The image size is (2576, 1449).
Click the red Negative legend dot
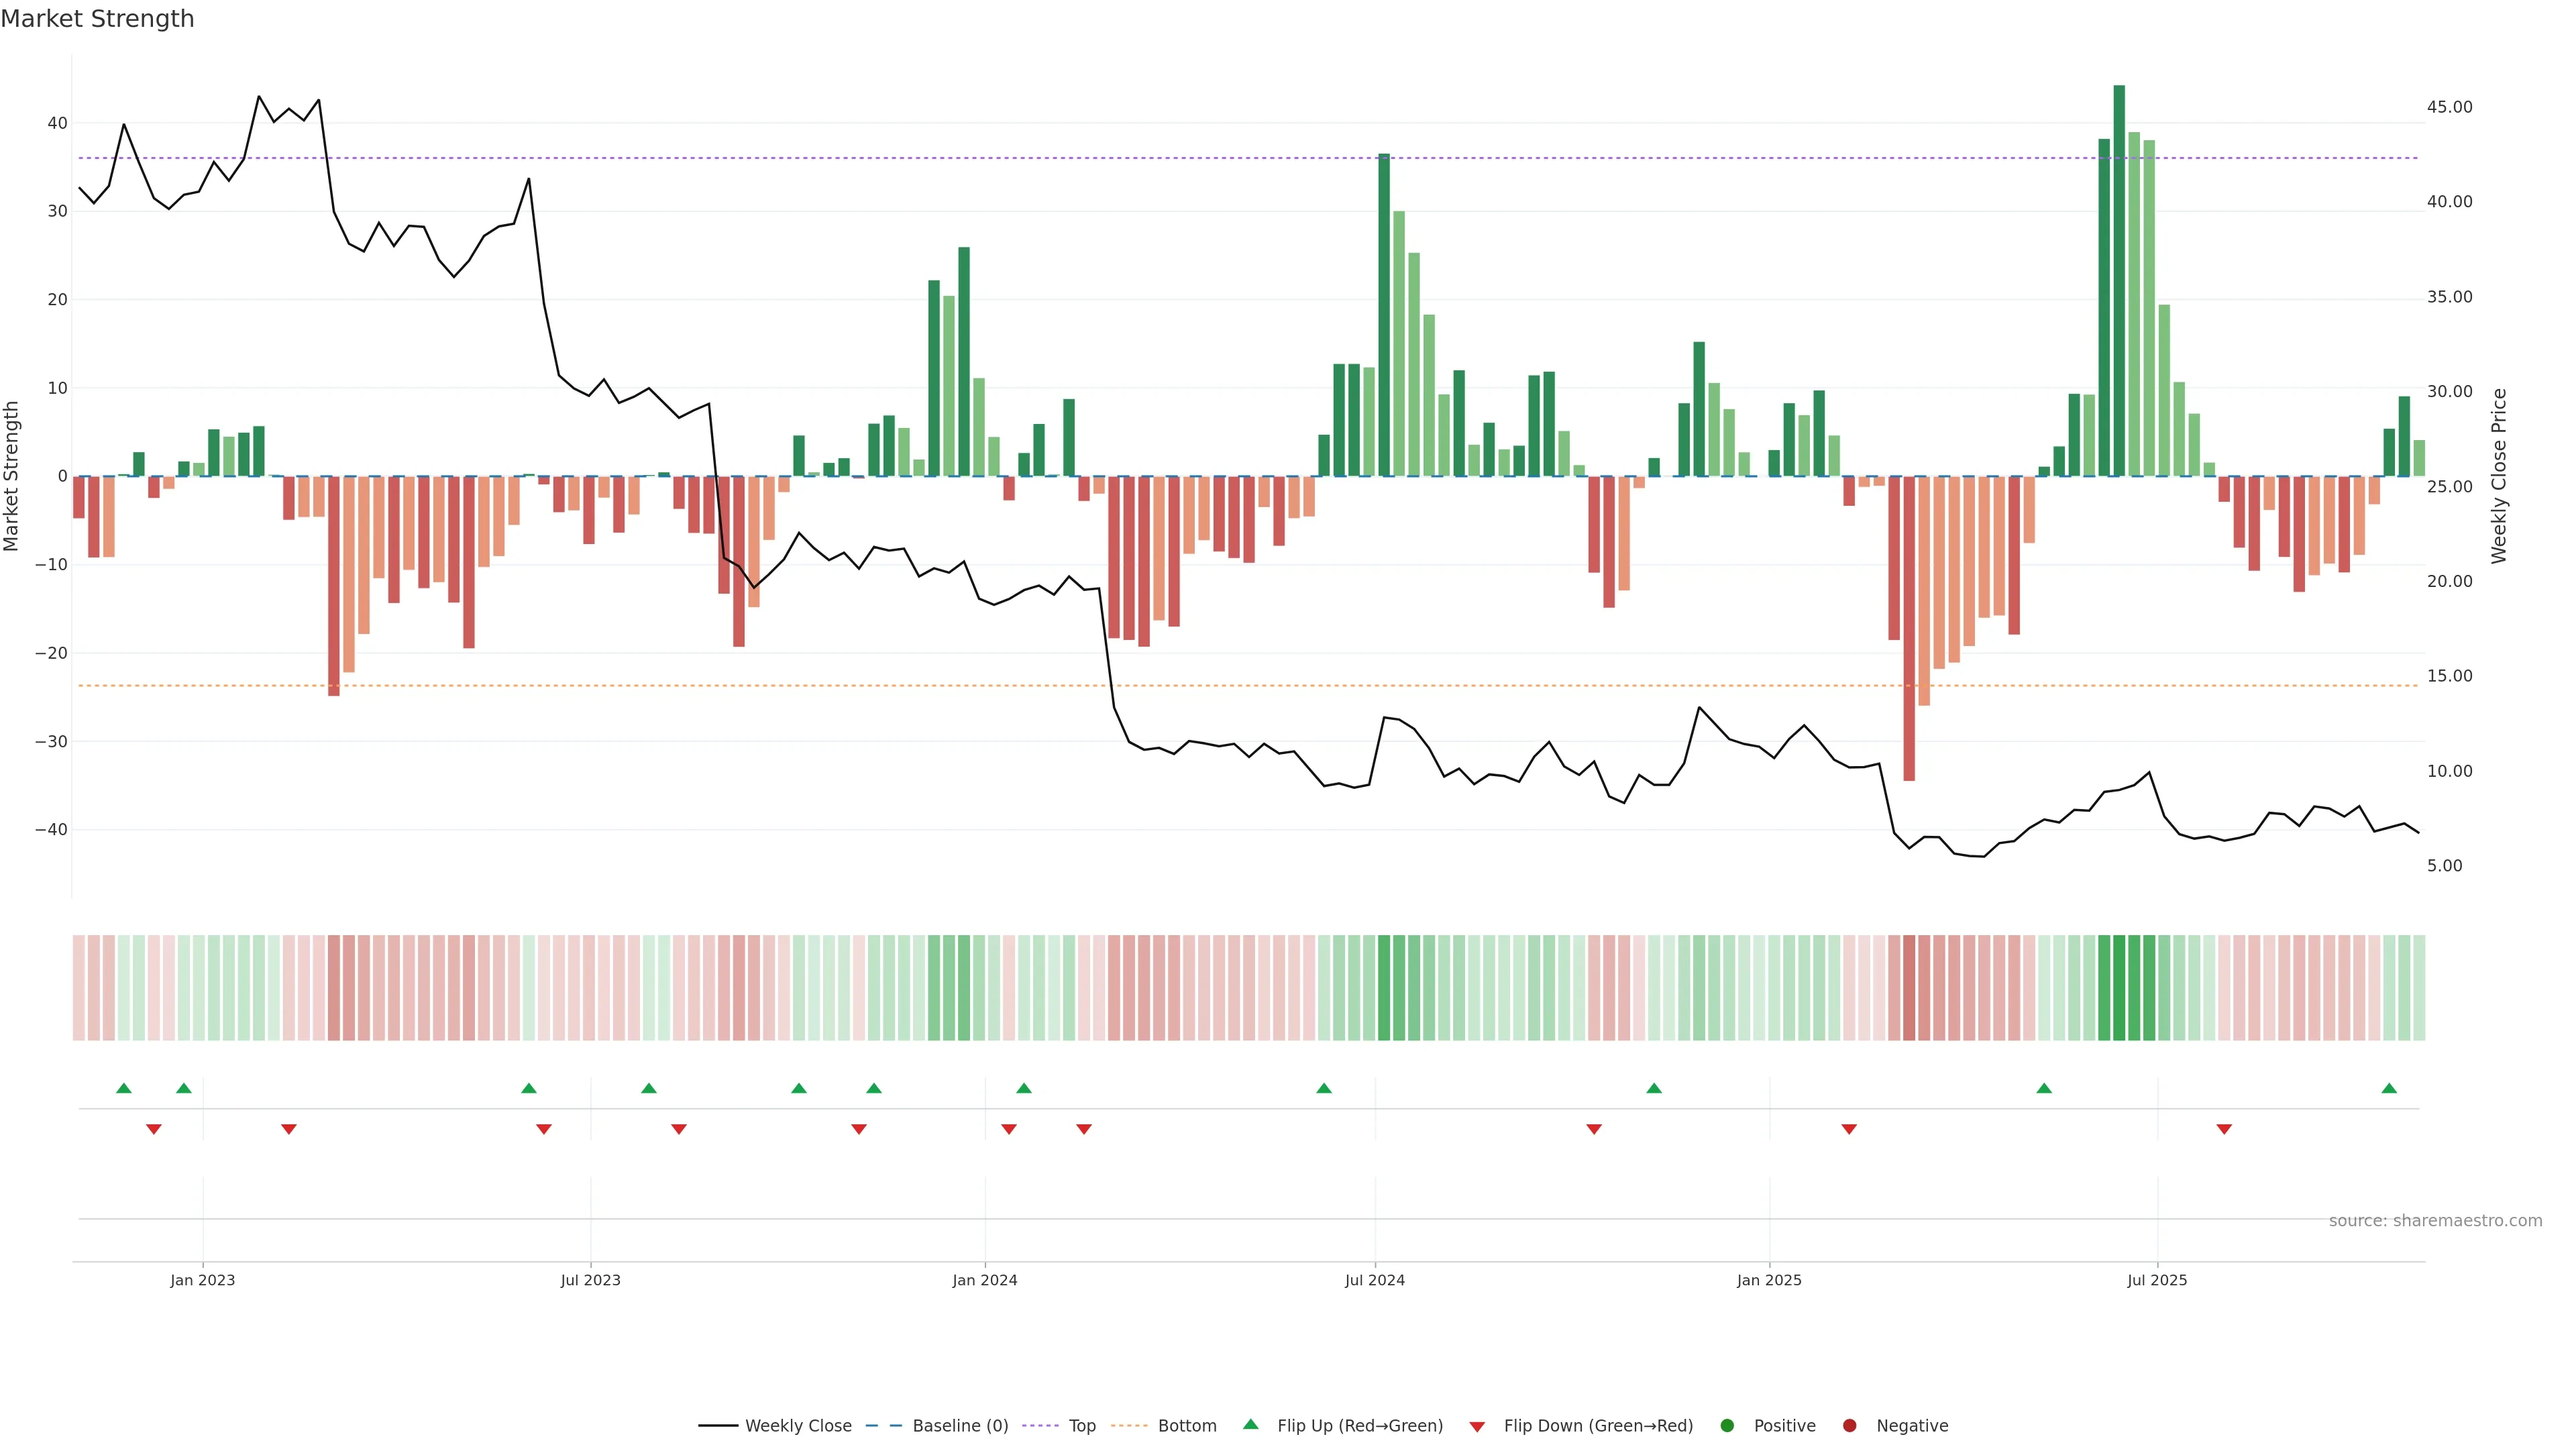click(1849, 1425)
